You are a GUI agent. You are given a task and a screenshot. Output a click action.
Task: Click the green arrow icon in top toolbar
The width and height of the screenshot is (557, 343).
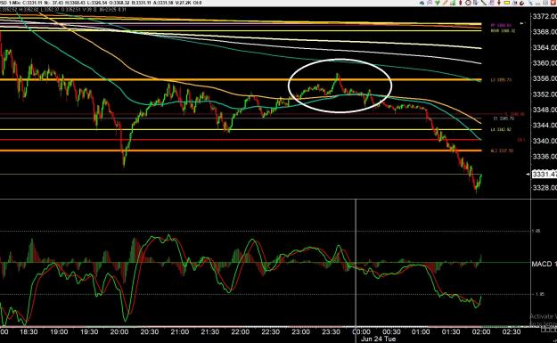tap(438, 3)
